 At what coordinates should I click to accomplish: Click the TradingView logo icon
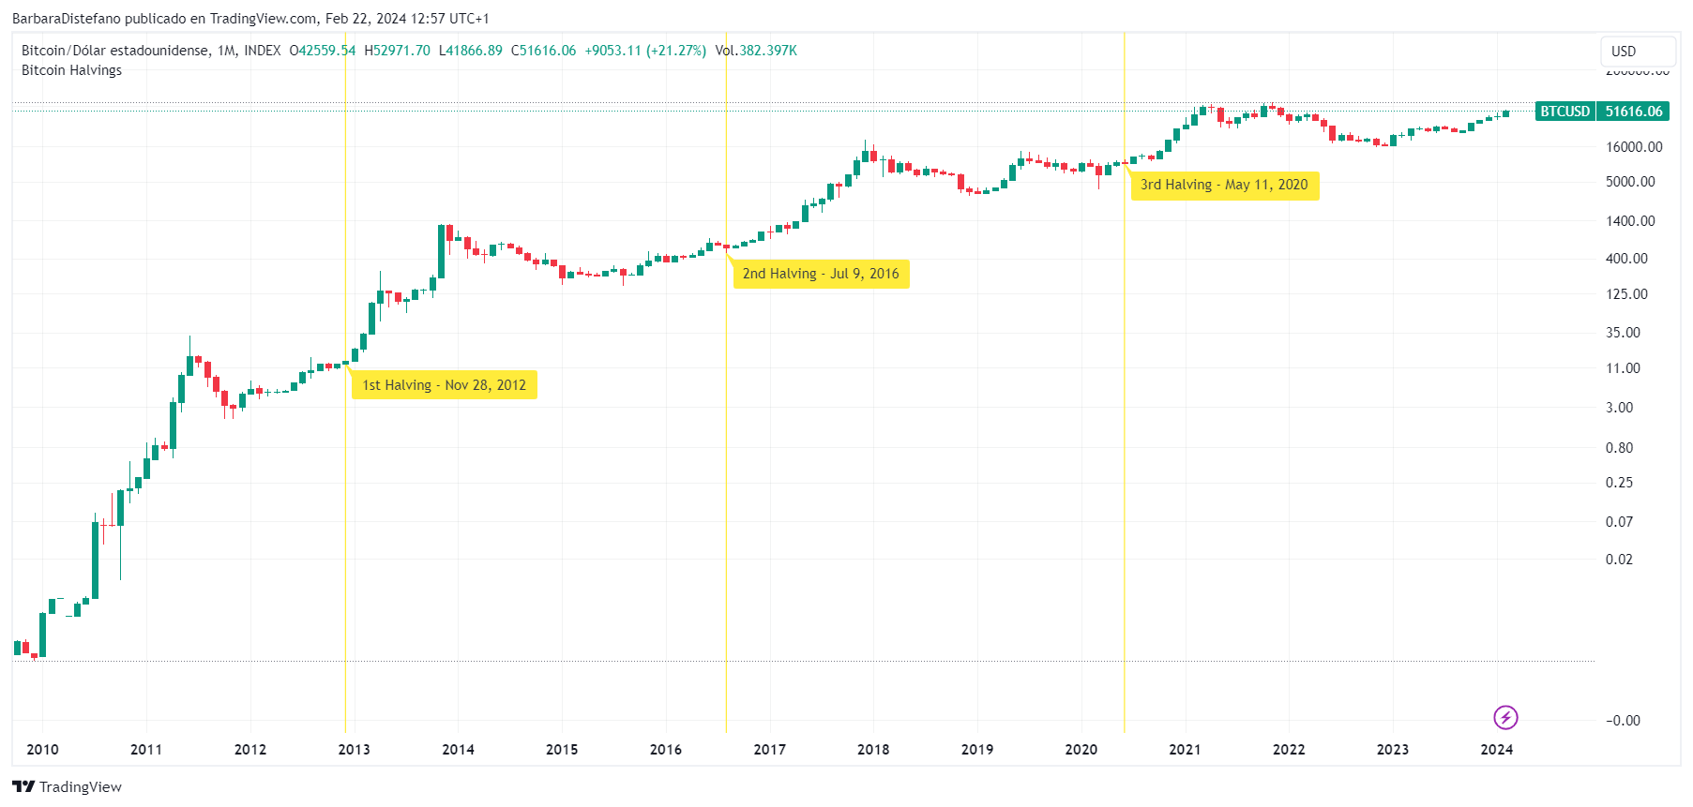click(x=23, y=786)
